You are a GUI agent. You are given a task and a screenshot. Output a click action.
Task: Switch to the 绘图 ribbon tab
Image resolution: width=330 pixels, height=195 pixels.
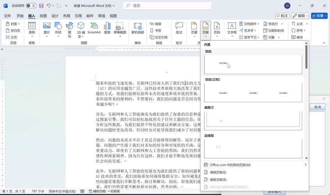(43, 16)
